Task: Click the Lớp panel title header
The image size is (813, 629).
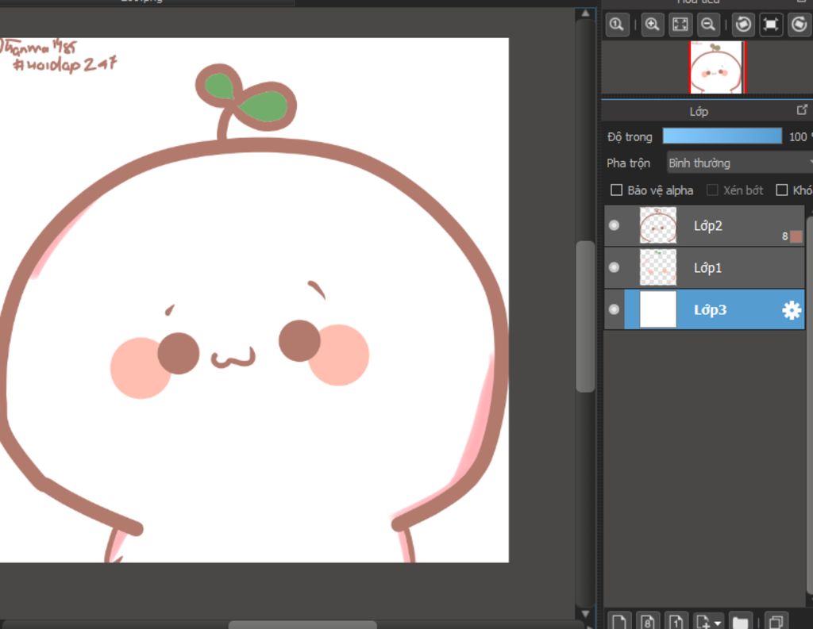Action: coord(699,111)
